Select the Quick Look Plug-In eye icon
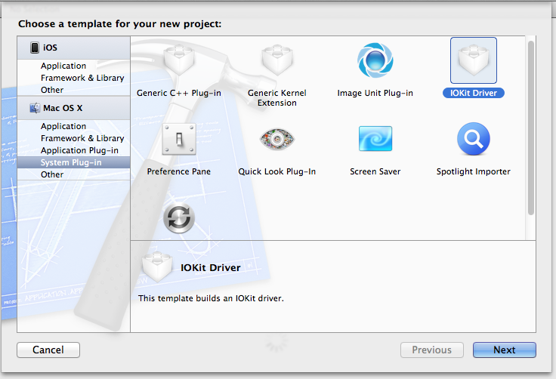The image size is (556, 379). [276, 140]
